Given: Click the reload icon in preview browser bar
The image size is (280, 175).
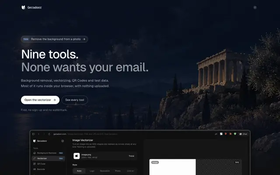Looking at the screenshot, I should [x=49, y=134].
